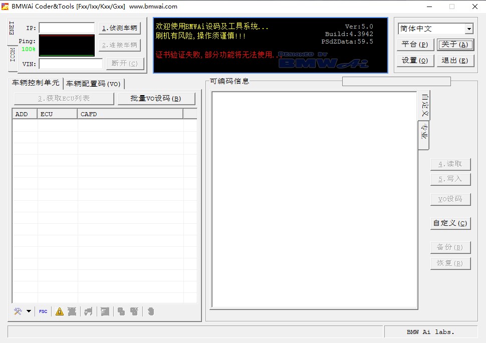The image size is (486, 343).
Task: Click the 恢复 (R) restore button
Action: (450, 263)
